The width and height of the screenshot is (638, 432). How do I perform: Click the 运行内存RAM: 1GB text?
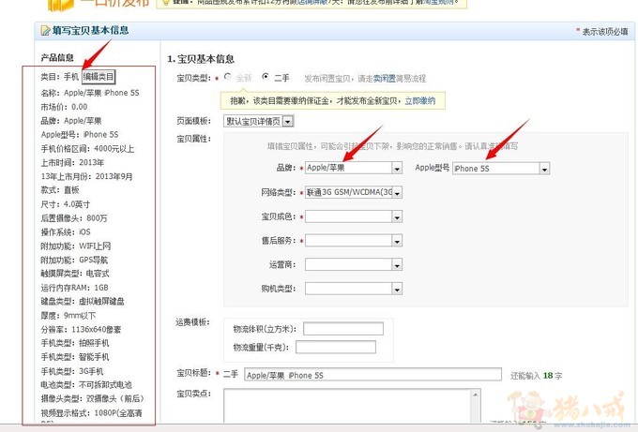74,288
